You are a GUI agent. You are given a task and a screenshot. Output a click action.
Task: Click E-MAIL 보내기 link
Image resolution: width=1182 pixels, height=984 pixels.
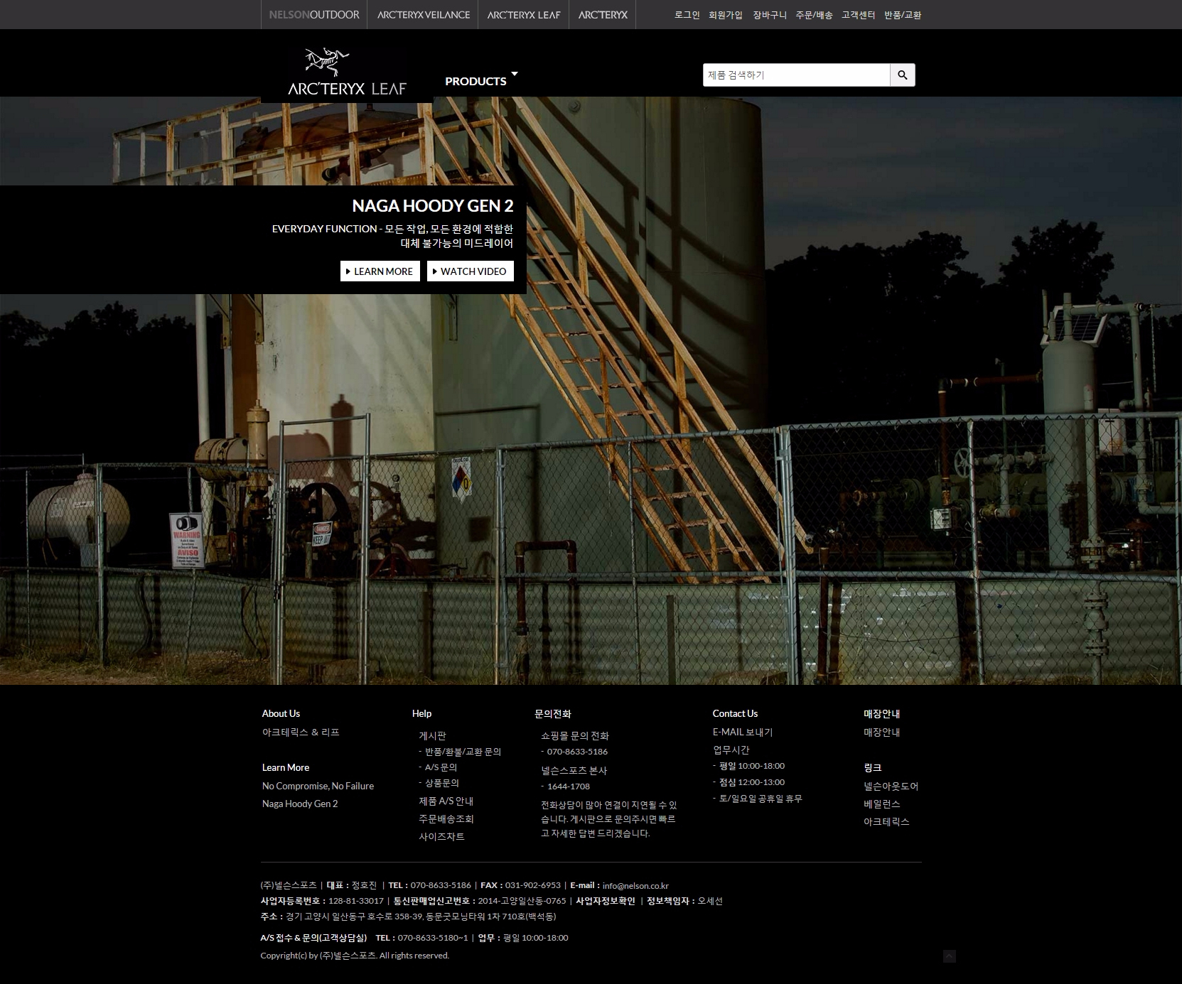coord(743,732)
